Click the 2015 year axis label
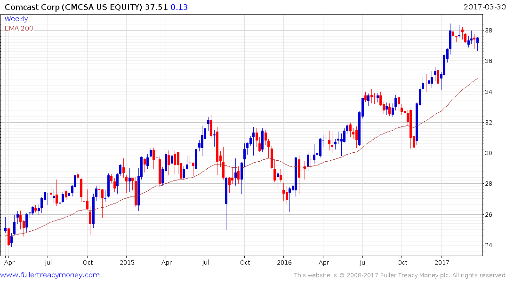The image size is (506, 282). pos(127,262)
